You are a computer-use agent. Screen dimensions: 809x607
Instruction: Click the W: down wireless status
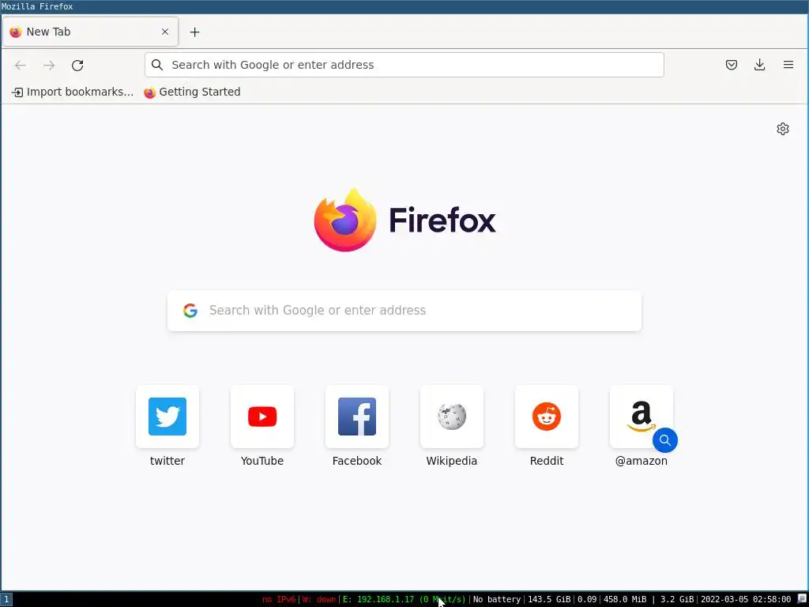(x=319, y=599)
